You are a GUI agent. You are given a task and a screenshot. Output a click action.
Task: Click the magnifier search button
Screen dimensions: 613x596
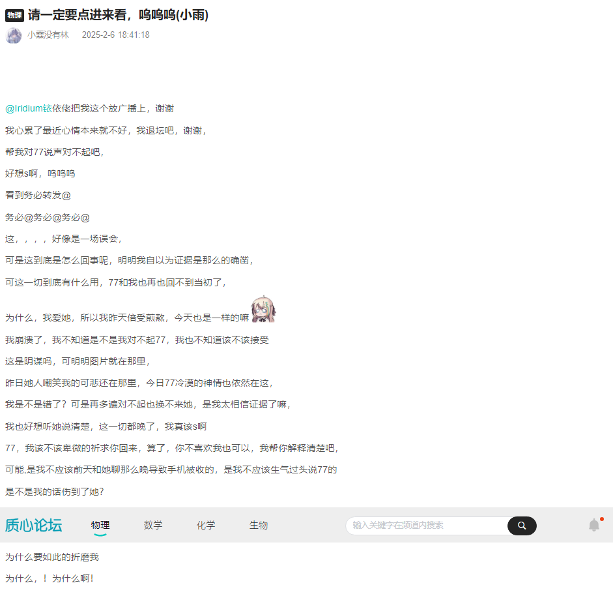point(522,526)
